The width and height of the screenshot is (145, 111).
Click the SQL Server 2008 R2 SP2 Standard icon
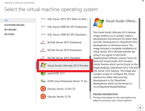[43, 35]
